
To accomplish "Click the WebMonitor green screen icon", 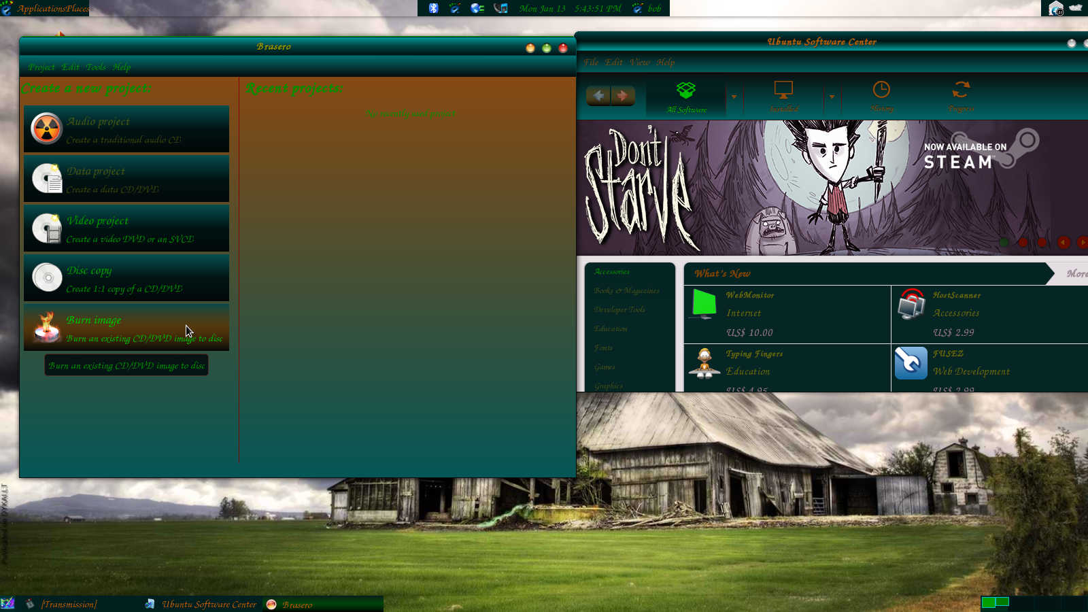I will (704, 304).
